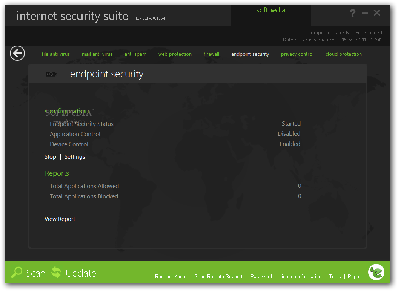Click the Disabled status value

pyautogui.click(x=289, y=134)
